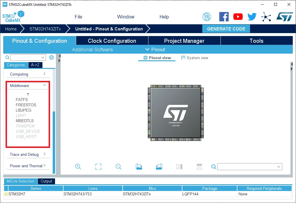Open the YouTube icon link
The height and width of the screenshot is (203, 296).
238,17
